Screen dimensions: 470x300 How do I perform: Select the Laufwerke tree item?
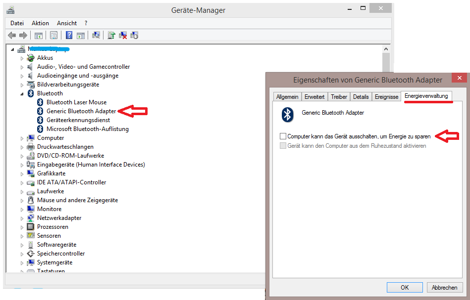[x=51, y=191]
